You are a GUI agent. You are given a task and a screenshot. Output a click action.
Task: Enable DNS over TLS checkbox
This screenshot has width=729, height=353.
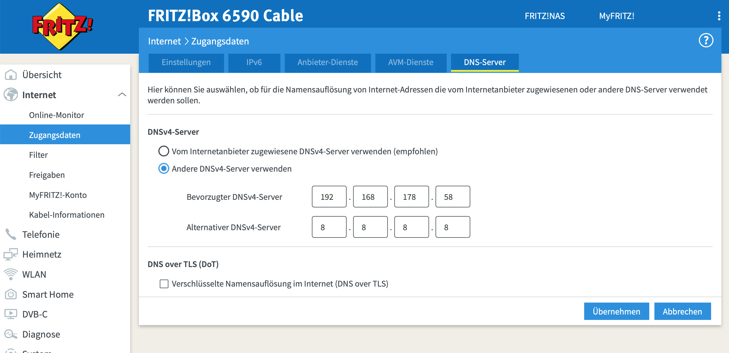point(164,284)
